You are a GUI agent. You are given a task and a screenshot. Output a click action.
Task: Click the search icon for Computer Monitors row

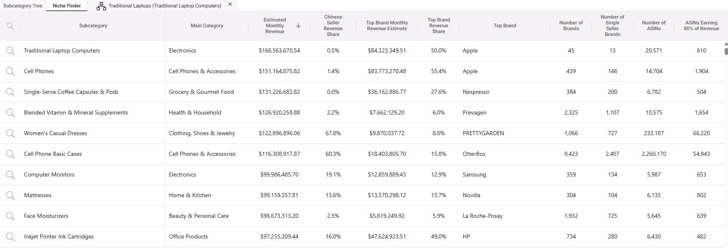10,175
